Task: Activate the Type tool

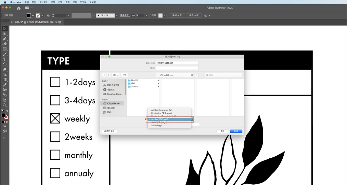Action: (5, 59)
